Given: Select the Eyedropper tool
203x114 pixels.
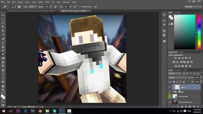Looking at the screenshot, I should [3, 35].
